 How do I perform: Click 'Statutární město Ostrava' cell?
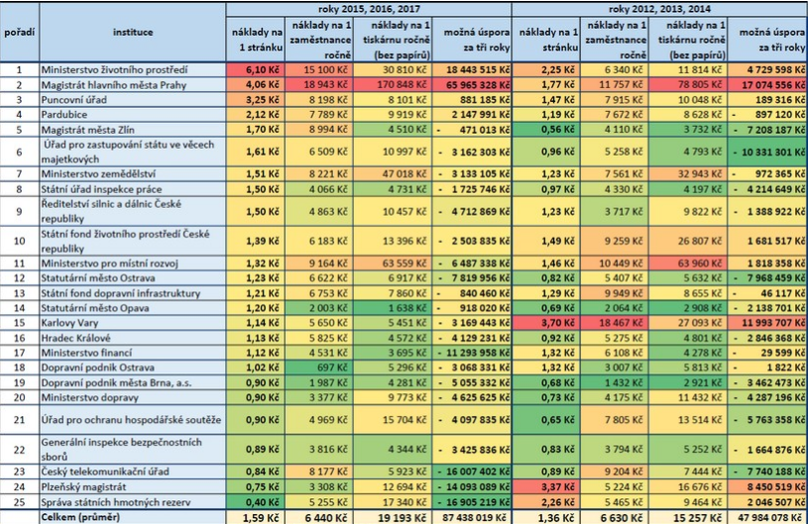coord(133,278)
